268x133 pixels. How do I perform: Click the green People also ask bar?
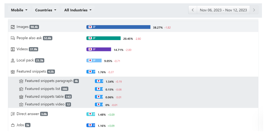[104, 38]
